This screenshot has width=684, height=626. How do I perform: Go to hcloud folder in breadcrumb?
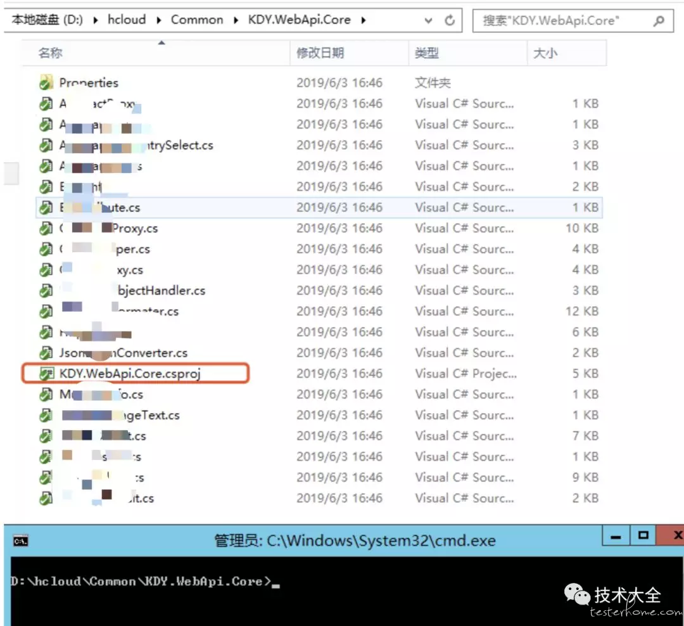pyautogui.click(x=127, y=20)
